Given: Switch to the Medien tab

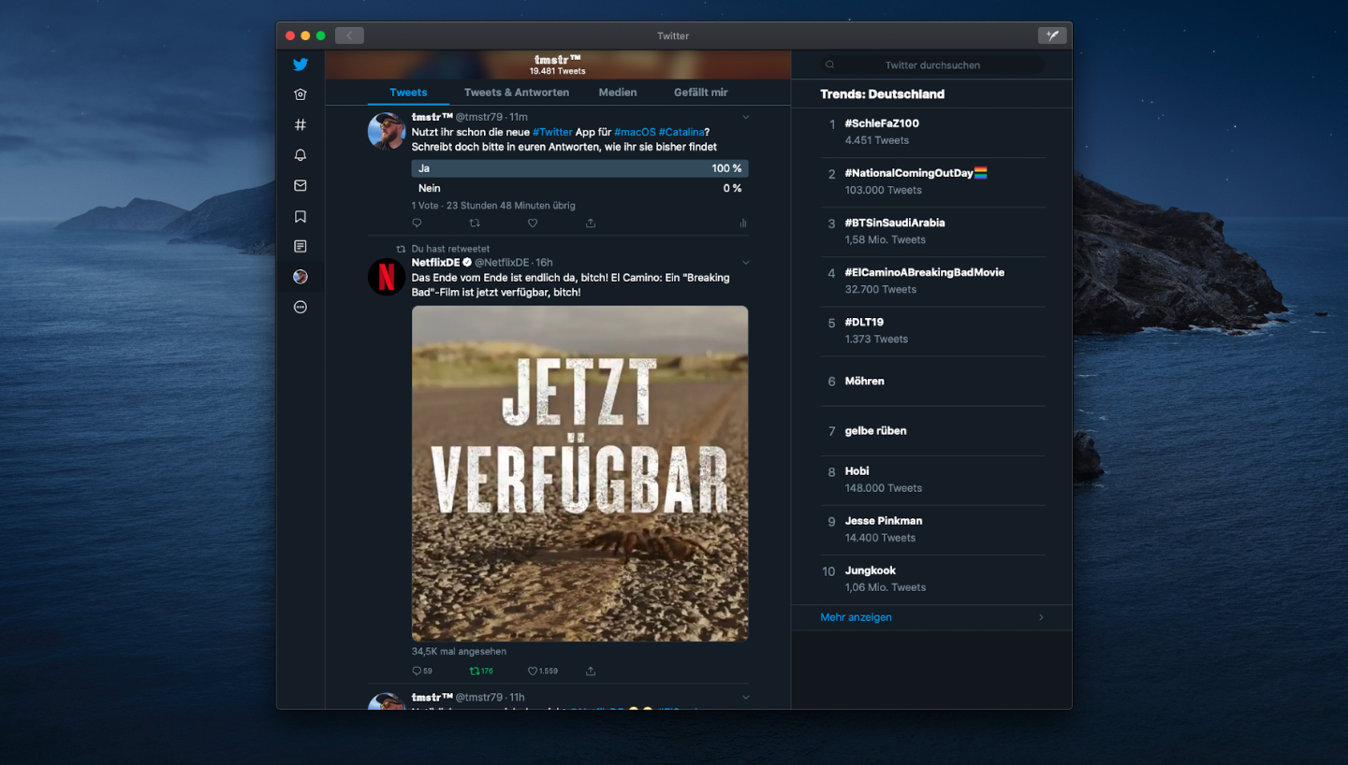Looking at the screenshot, I should tap(618, 93).
